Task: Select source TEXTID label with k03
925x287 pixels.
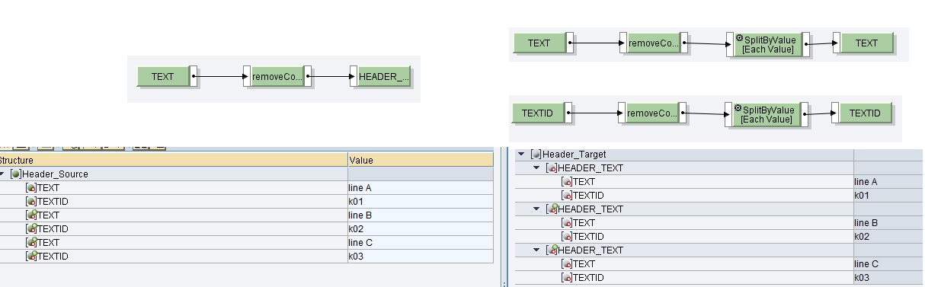Action: tap(53, 257)
